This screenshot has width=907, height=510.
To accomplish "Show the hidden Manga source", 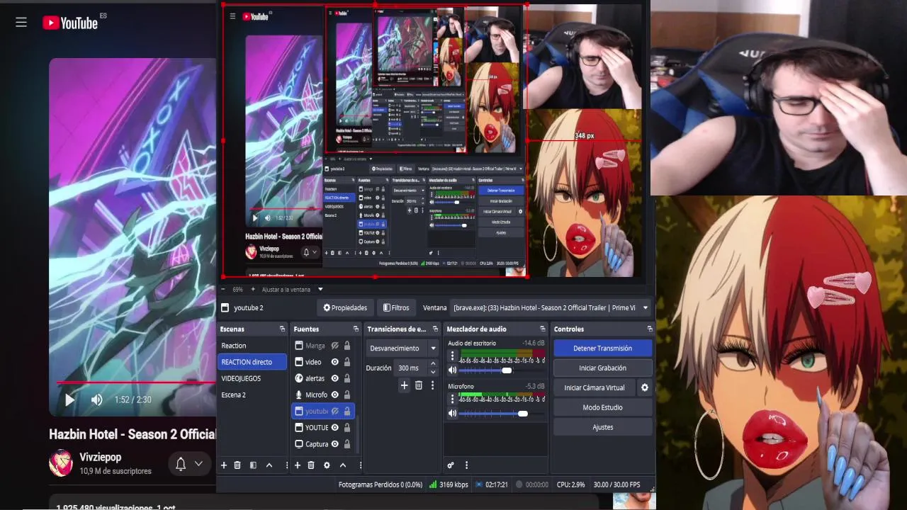I will (x=334, y=346).
